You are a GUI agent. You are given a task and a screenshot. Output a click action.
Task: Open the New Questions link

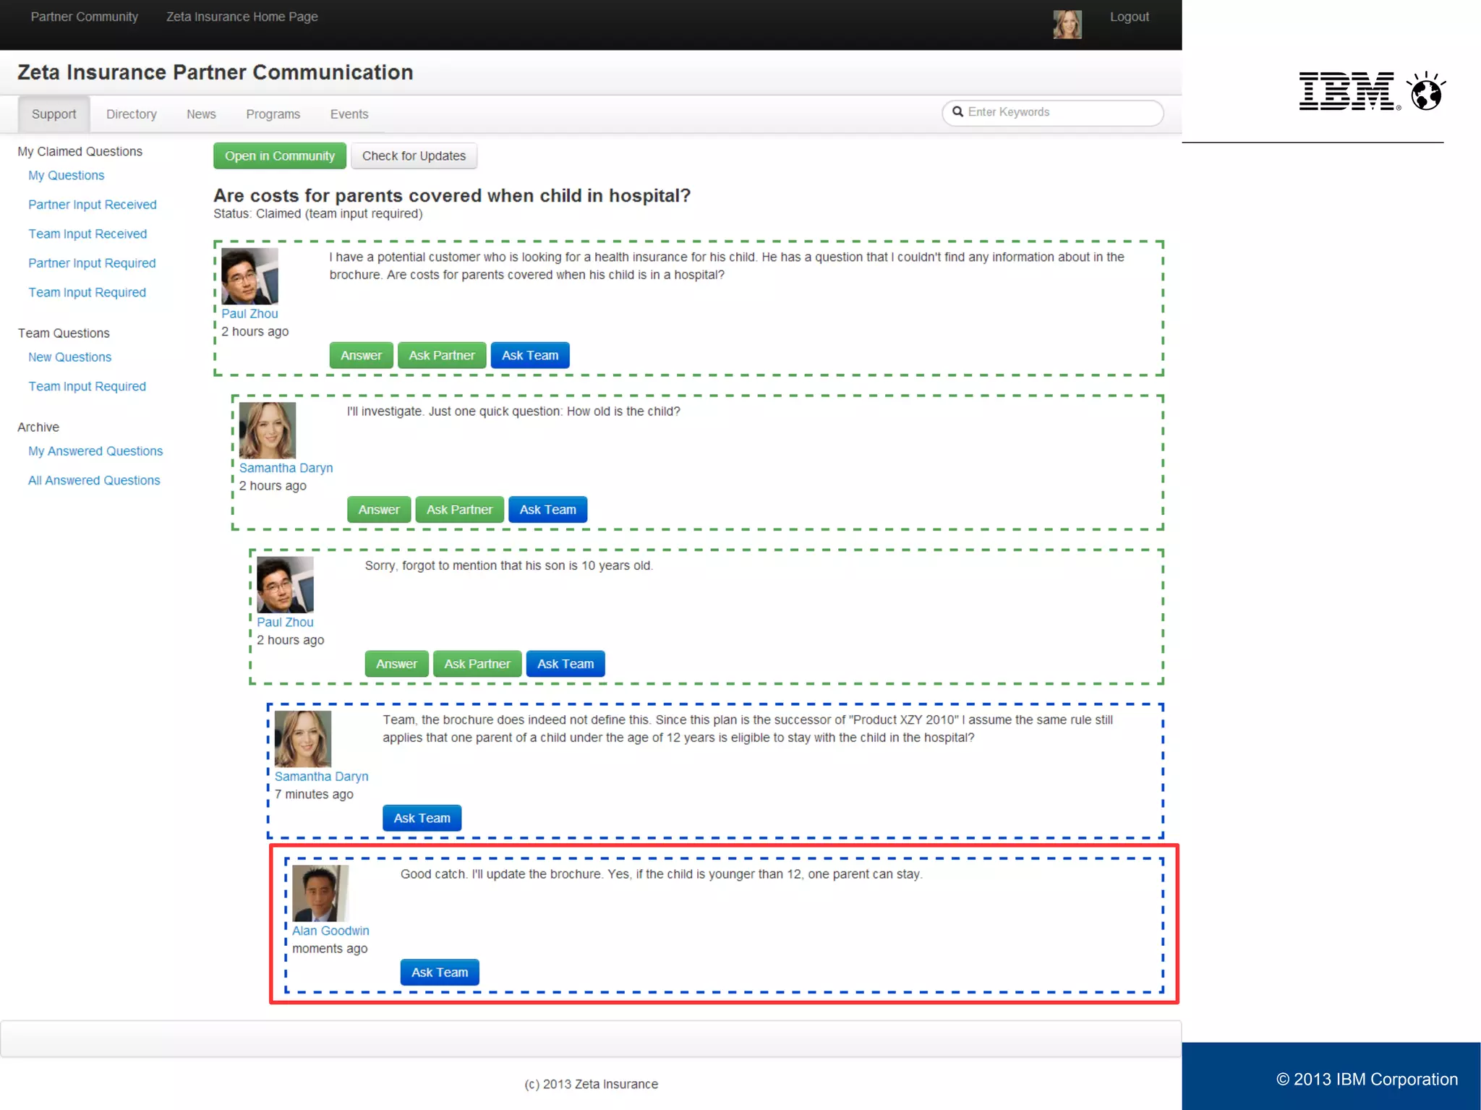pos(69,357)
